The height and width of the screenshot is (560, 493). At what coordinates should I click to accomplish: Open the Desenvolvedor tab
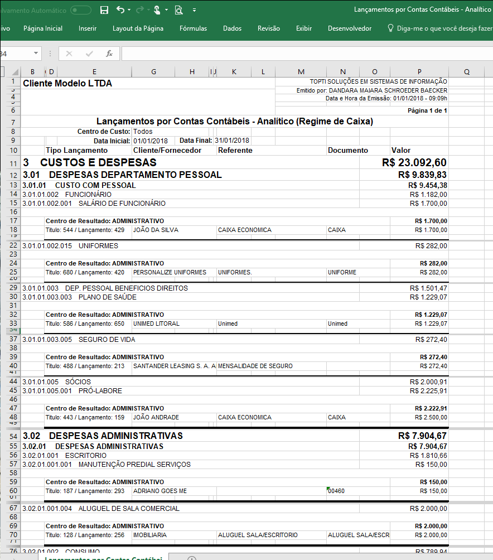[x=350, y=28]
